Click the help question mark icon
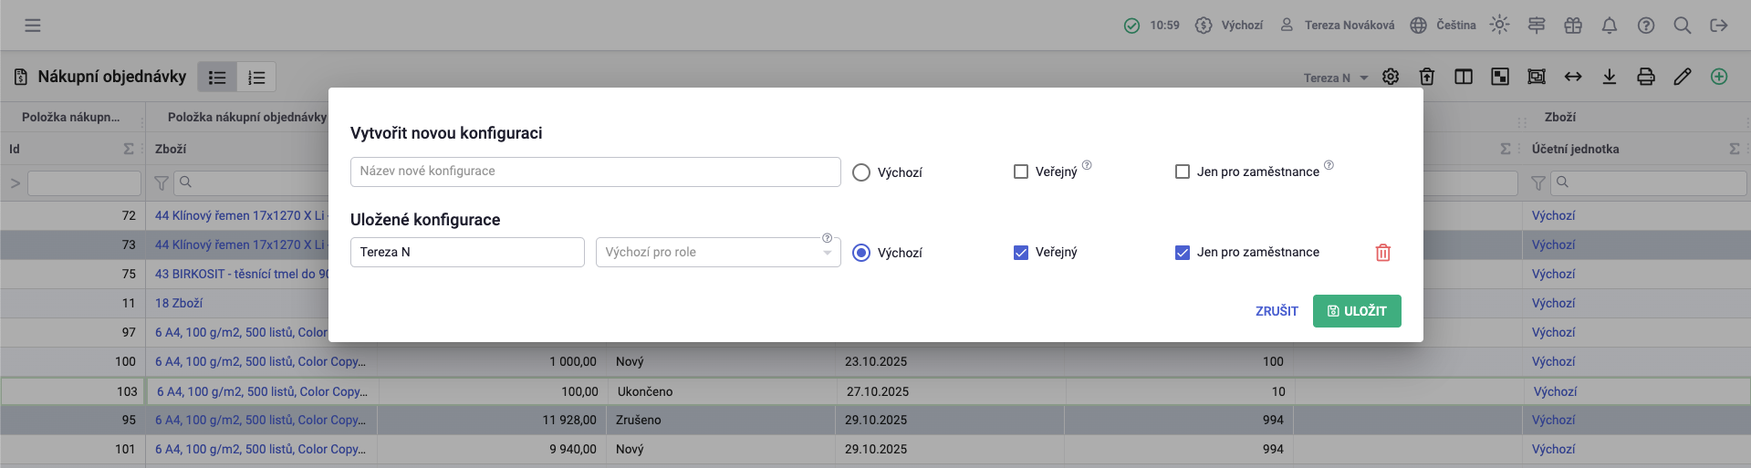Image resolution: width=1751 pixels, height=468 pixels. click(x=1645, y=26)
